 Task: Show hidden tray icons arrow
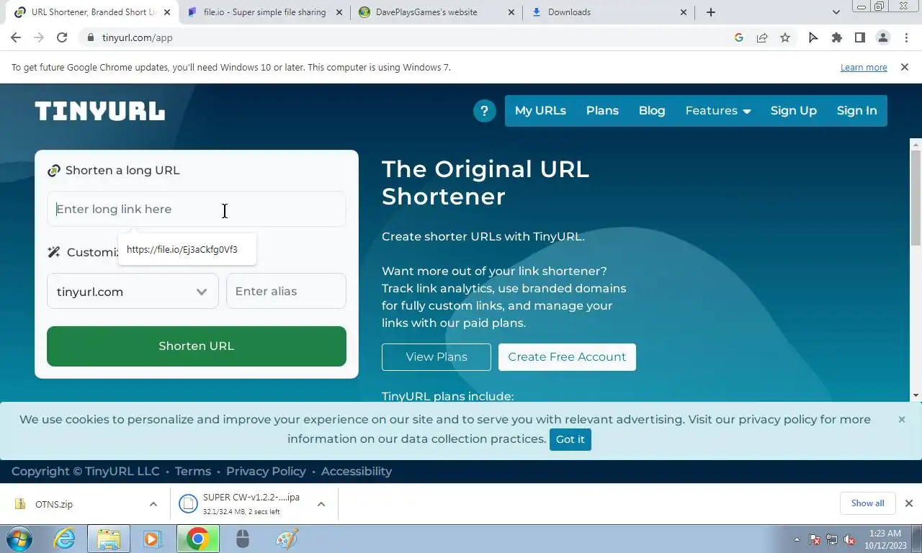[x=797, y=539]
